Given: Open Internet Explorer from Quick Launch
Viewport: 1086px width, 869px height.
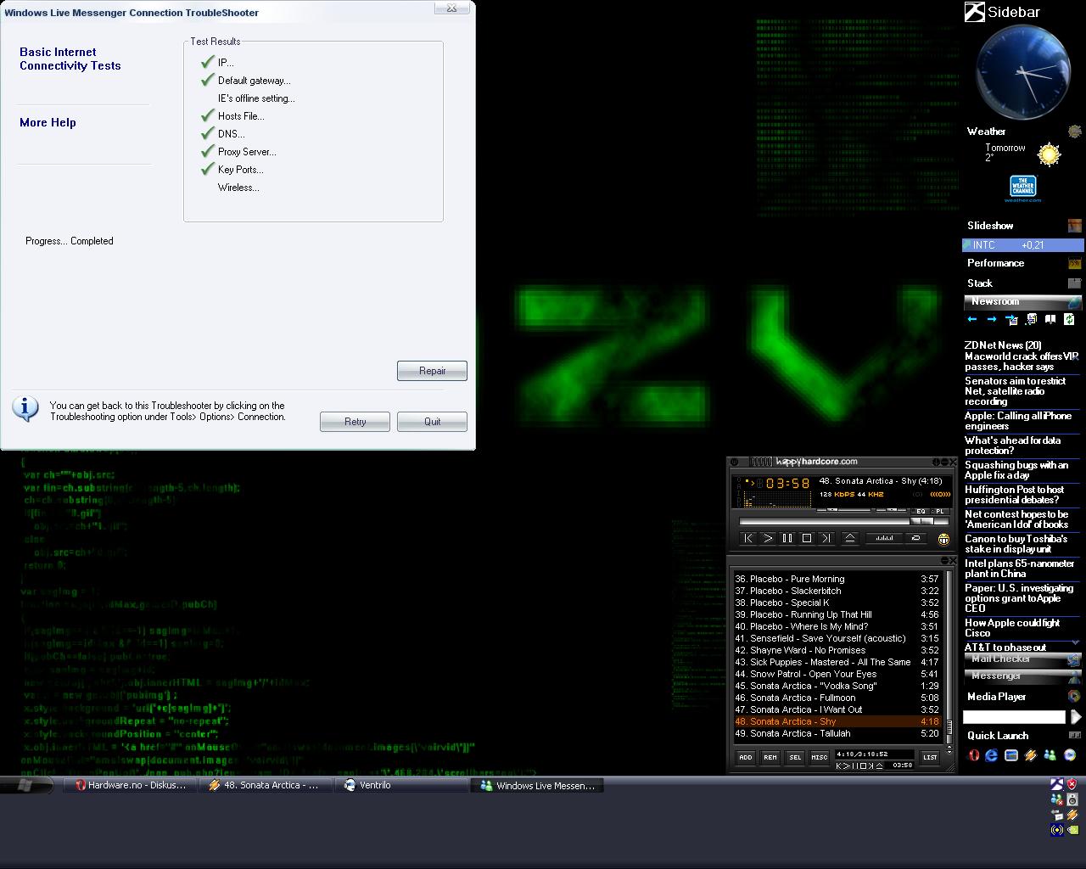Looking at the screenshot, I should 991,755.
